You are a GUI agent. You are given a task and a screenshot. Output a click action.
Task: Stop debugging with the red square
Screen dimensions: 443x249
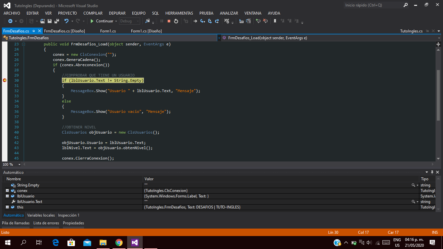[x=169, y=21]
